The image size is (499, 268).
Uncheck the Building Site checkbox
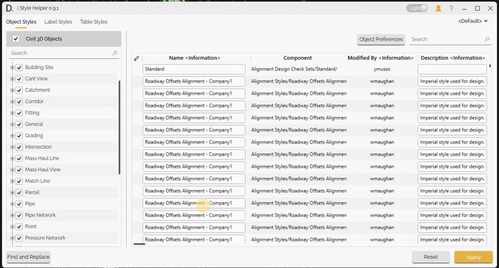pyautogui.click(x=19, y=67)
